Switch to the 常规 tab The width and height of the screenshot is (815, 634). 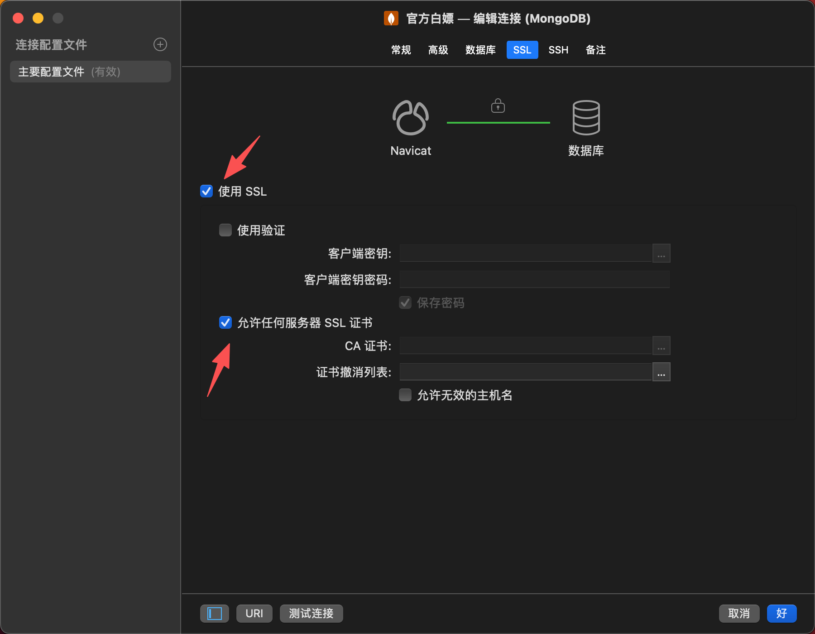[401, 50]
